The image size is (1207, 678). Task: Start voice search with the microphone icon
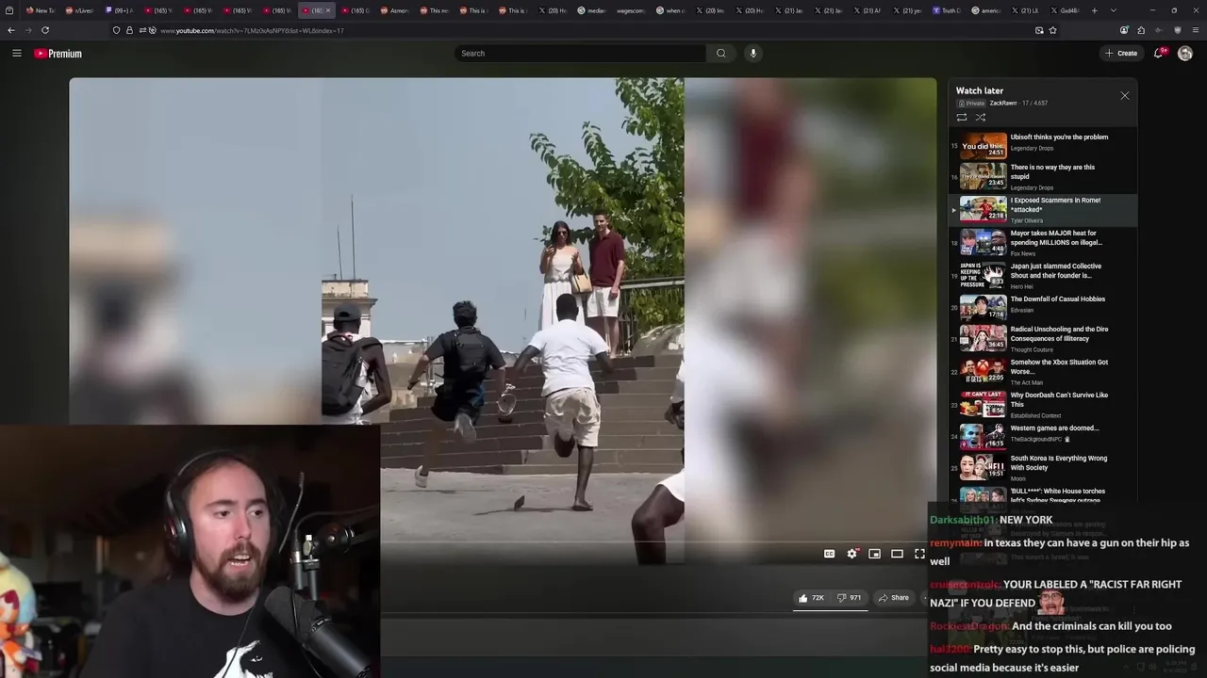click(x=752, y=54)
